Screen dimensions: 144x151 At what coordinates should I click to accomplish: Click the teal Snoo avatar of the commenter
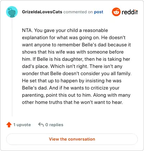click(12, 12)
